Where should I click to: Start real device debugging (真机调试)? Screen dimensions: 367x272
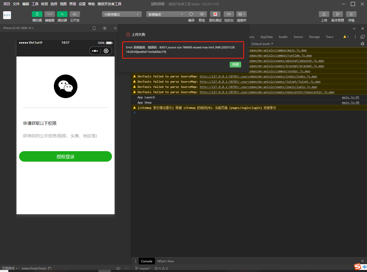pyautogui.click(x=215, y=14)
